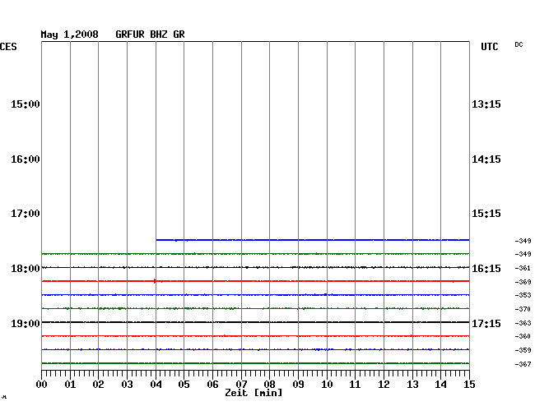Click the date label May 1,2008
Screen dimensions: 535x406
click(70, 35)
